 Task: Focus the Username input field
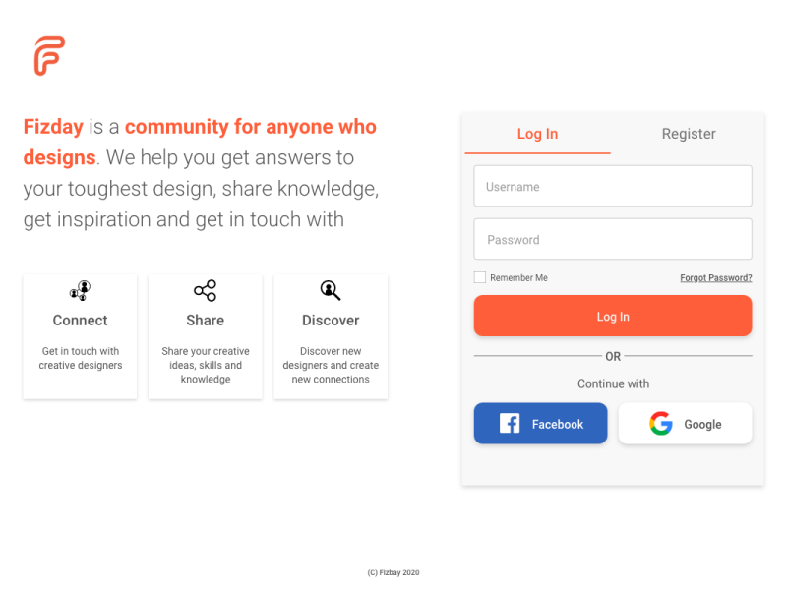point(613,186)
